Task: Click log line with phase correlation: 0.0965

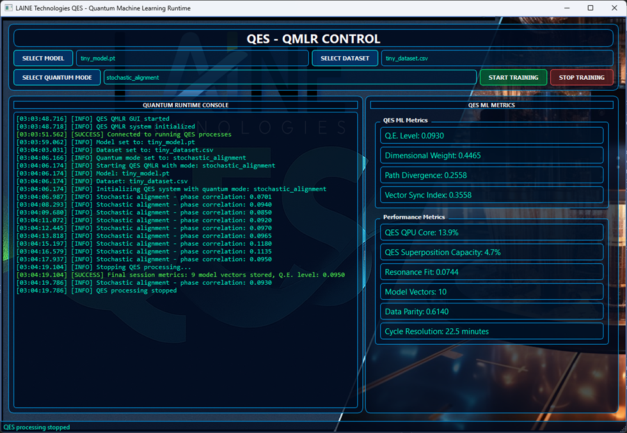Action: (x=144, y=236)
